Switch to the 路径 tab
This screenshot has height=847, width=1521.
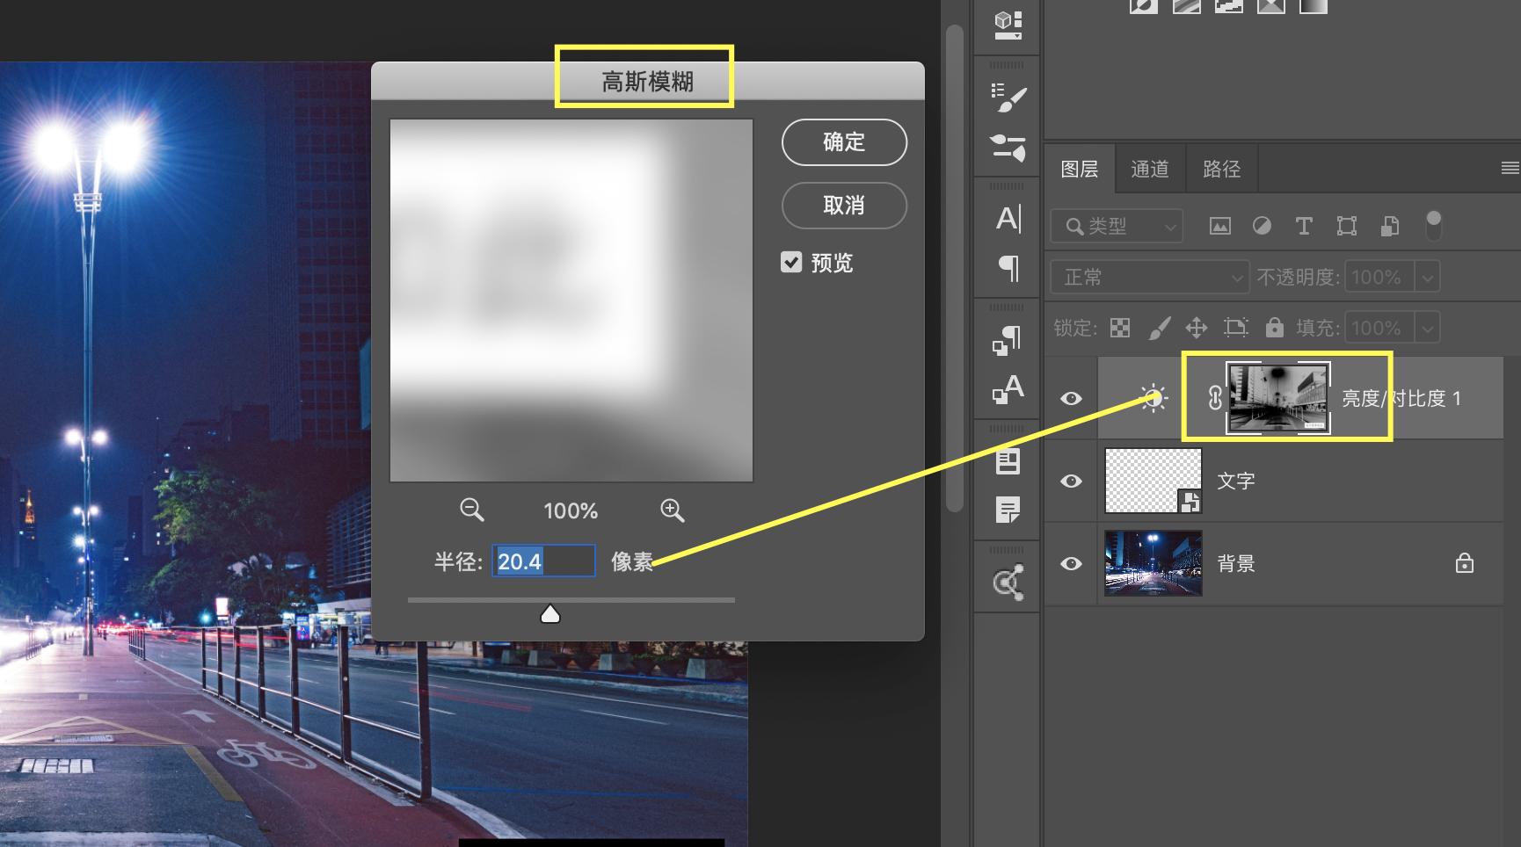click(x=1220, y=168)
